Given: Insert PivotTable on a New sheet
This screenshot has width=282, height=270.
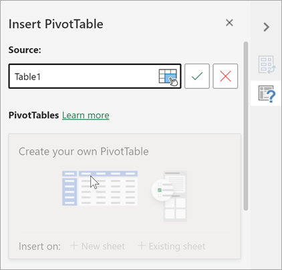Looking at the screenshot, I should click(98, 246).
